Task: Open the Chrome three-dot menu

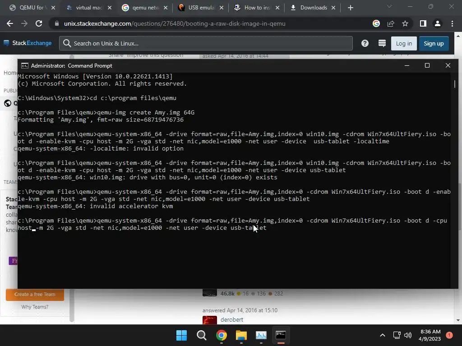Action: [452, 23]
